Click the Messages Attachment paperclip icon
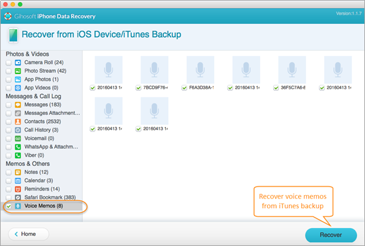This screenshot has width=365, height=246. click(x=18, y=113)
